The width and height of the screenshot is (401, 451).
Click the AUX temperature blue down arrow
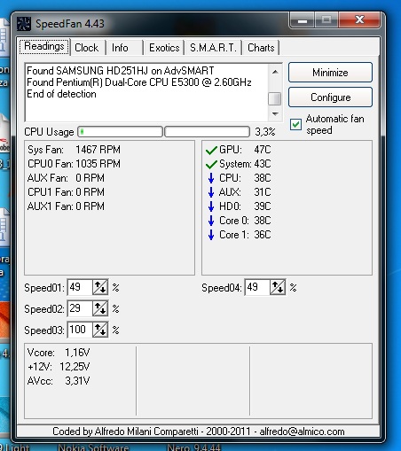(x=211, y=192)
